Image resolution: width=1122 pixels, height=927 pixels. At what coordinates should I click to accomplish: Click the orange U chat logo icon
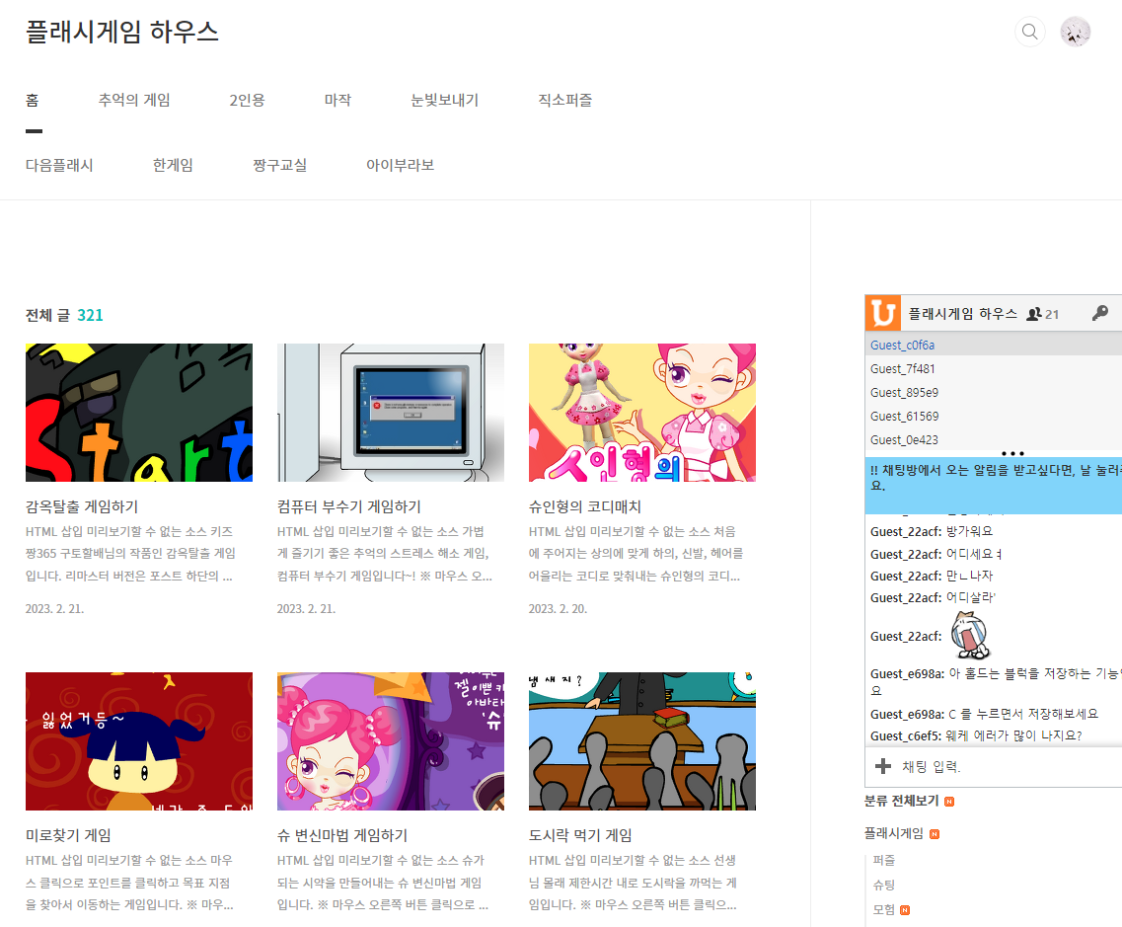point(882,314)
